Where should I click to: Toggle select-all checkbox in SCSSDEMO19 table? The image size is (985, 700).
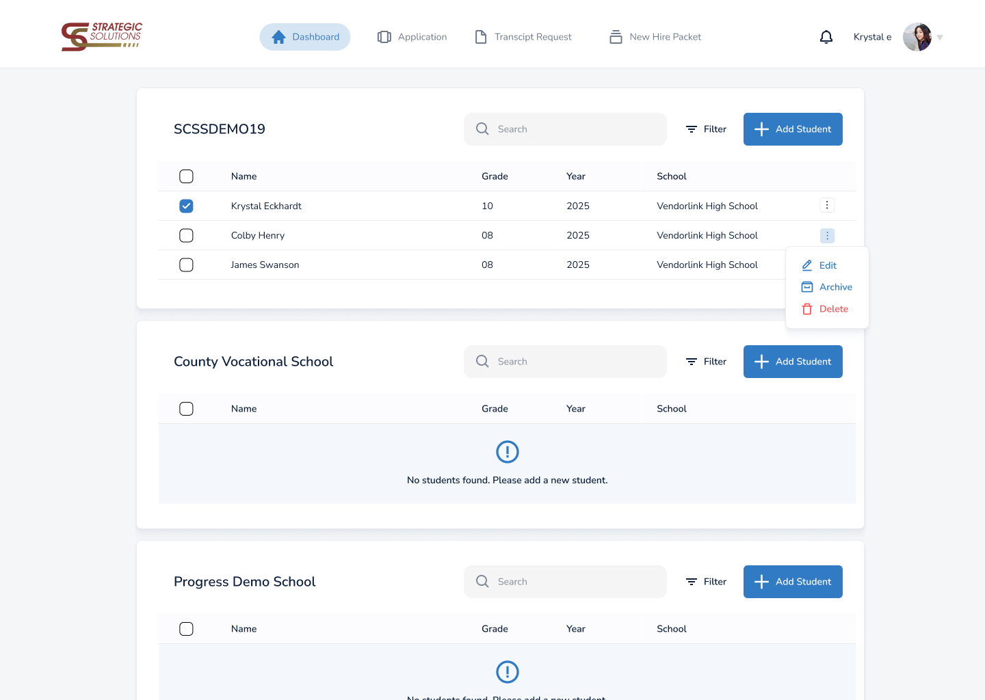coord(186,176)
